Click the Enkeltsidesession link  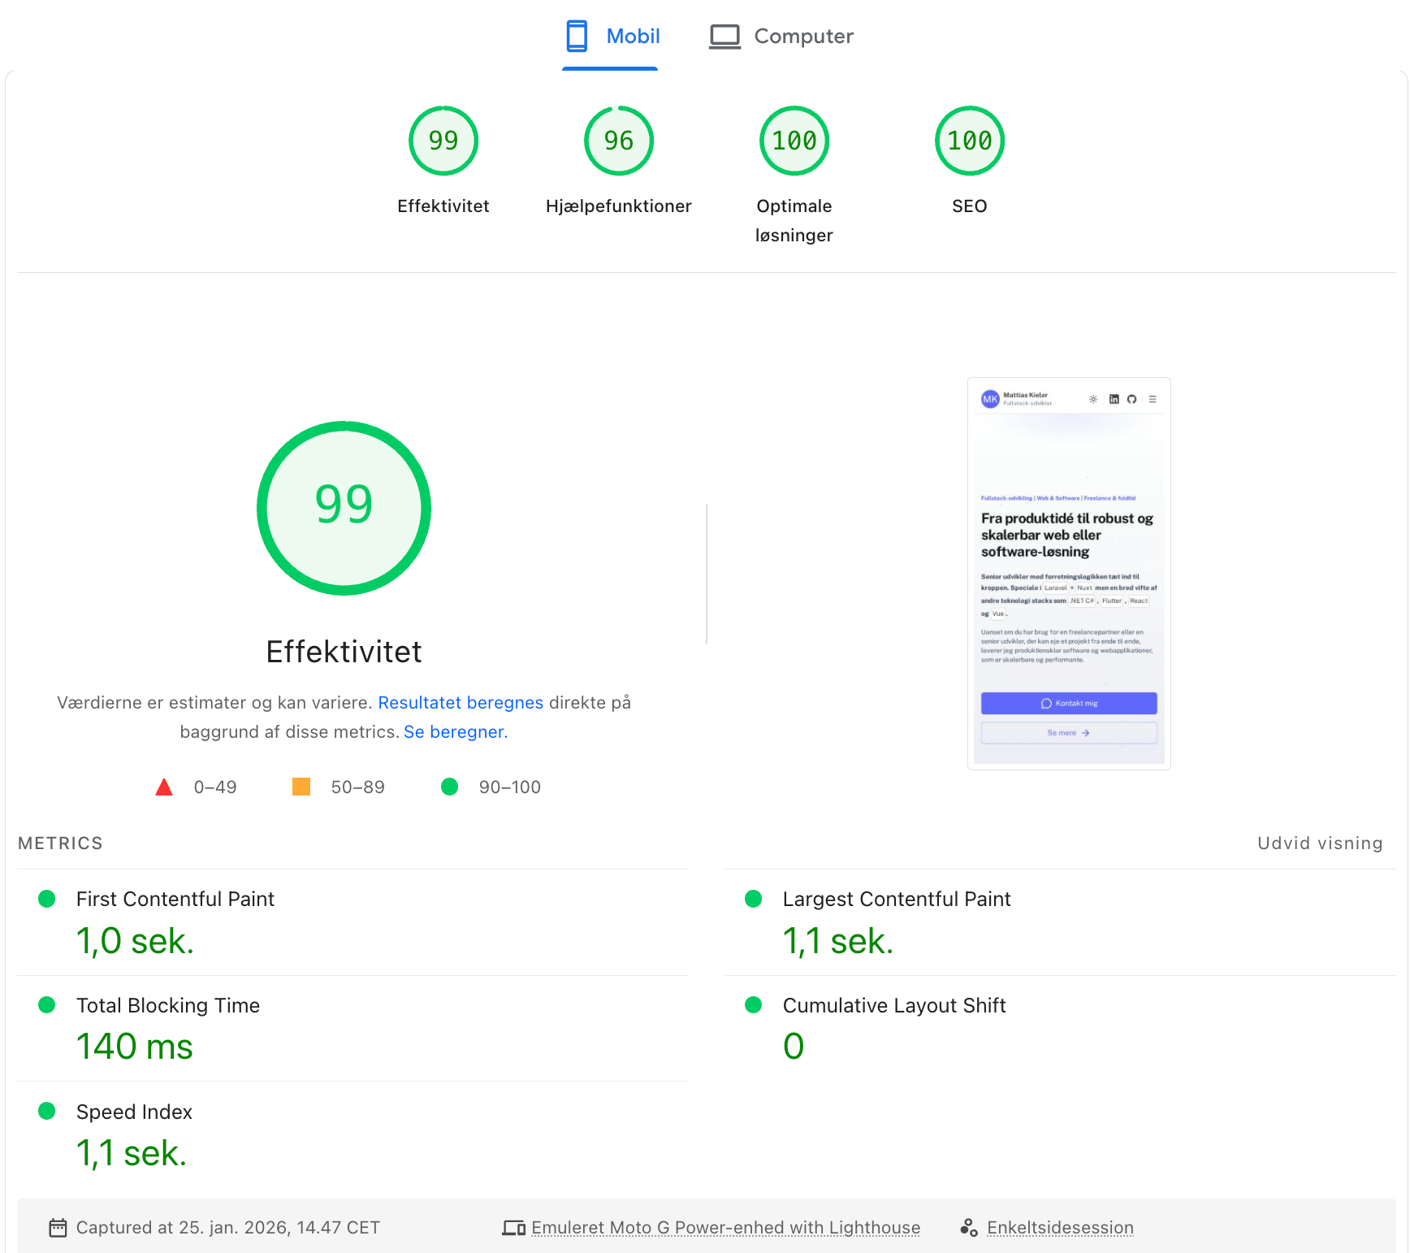coord(1059,1227)
